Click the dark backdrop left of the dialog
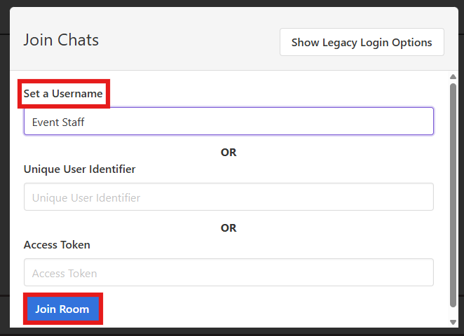 pyautogui.click(x=4, y=175)
